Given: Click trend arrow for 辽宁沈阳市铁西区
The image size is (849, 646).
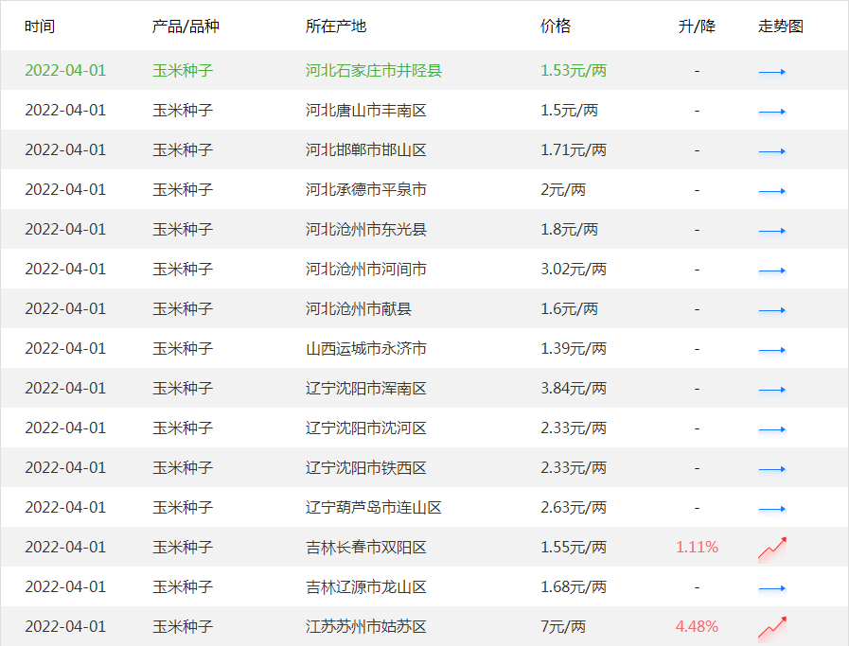Looking at the screenshot, I should (x=773, y=467).
